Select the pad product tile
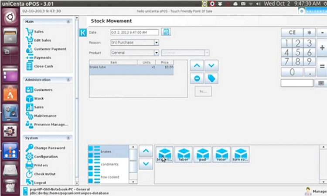The height and width of the screenshot is (196, 327). pyautogui.click(x=202, y=154)
